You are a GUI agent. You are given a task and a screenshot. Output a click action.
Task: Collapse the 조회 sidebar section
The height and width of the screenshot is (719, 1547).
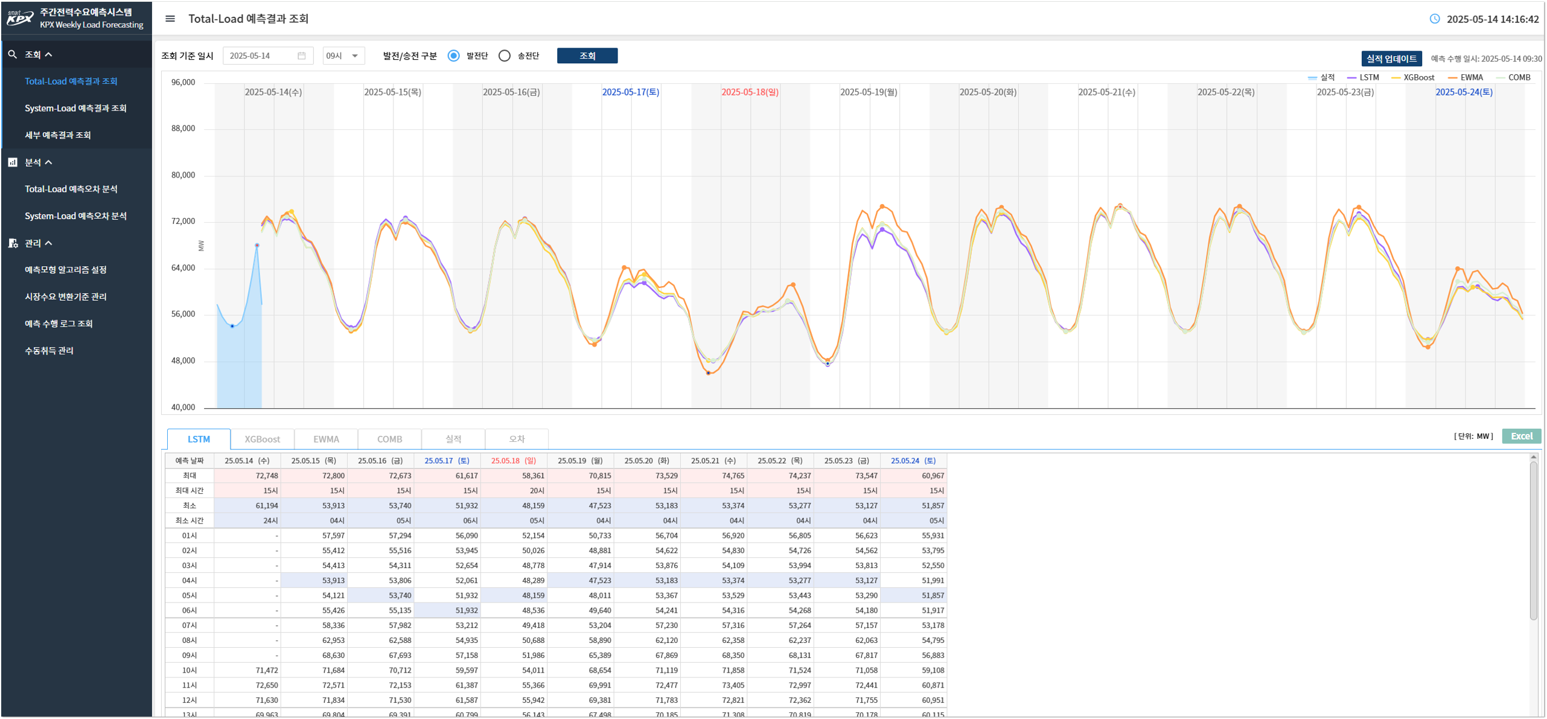click(48, 54)
